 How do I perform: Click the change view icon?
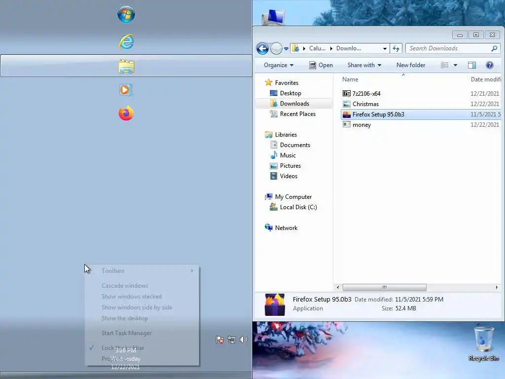(444, 65)
